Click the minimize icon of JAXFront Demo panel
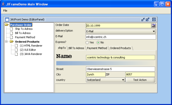Image resolution: width=172 pixels, height=105 pixels. (x=143, y=19)
